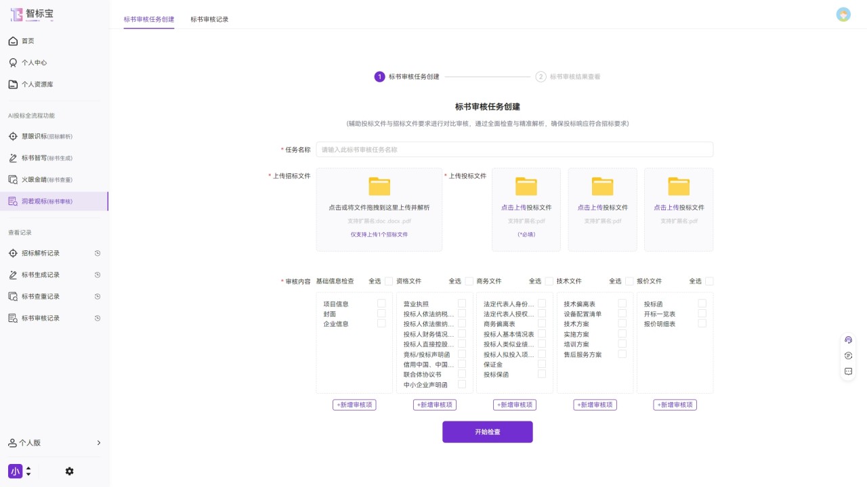Open the 小 font size stepper menu
The height and width of the screenshot is (487, 867).
click(x=20, y=471)
